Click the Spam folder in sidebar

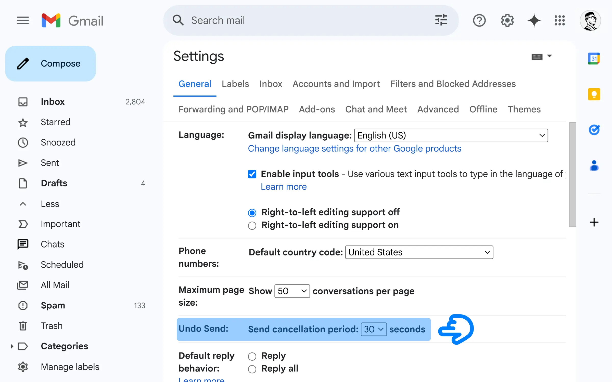(53, 305)
